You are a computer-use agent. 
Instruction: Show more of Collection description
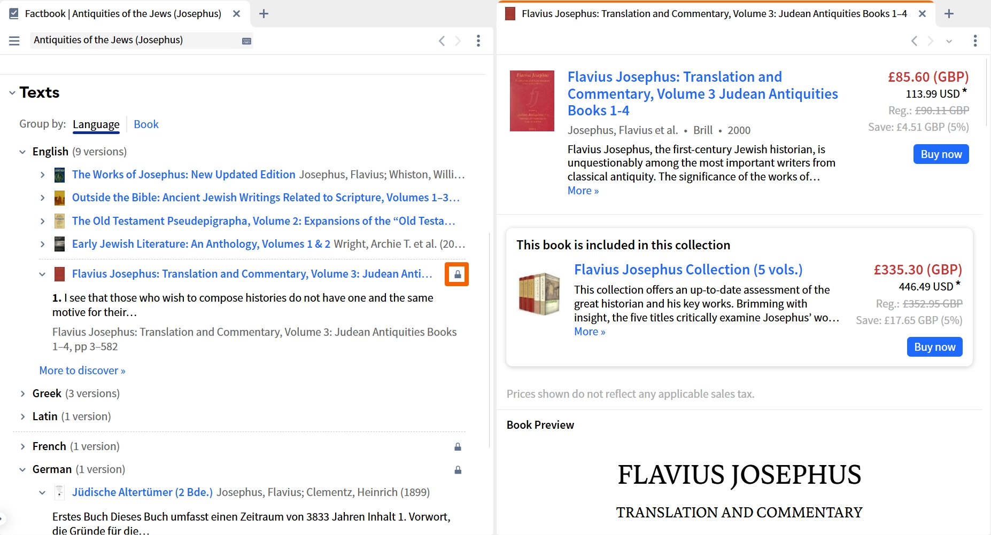click(590, 332)
